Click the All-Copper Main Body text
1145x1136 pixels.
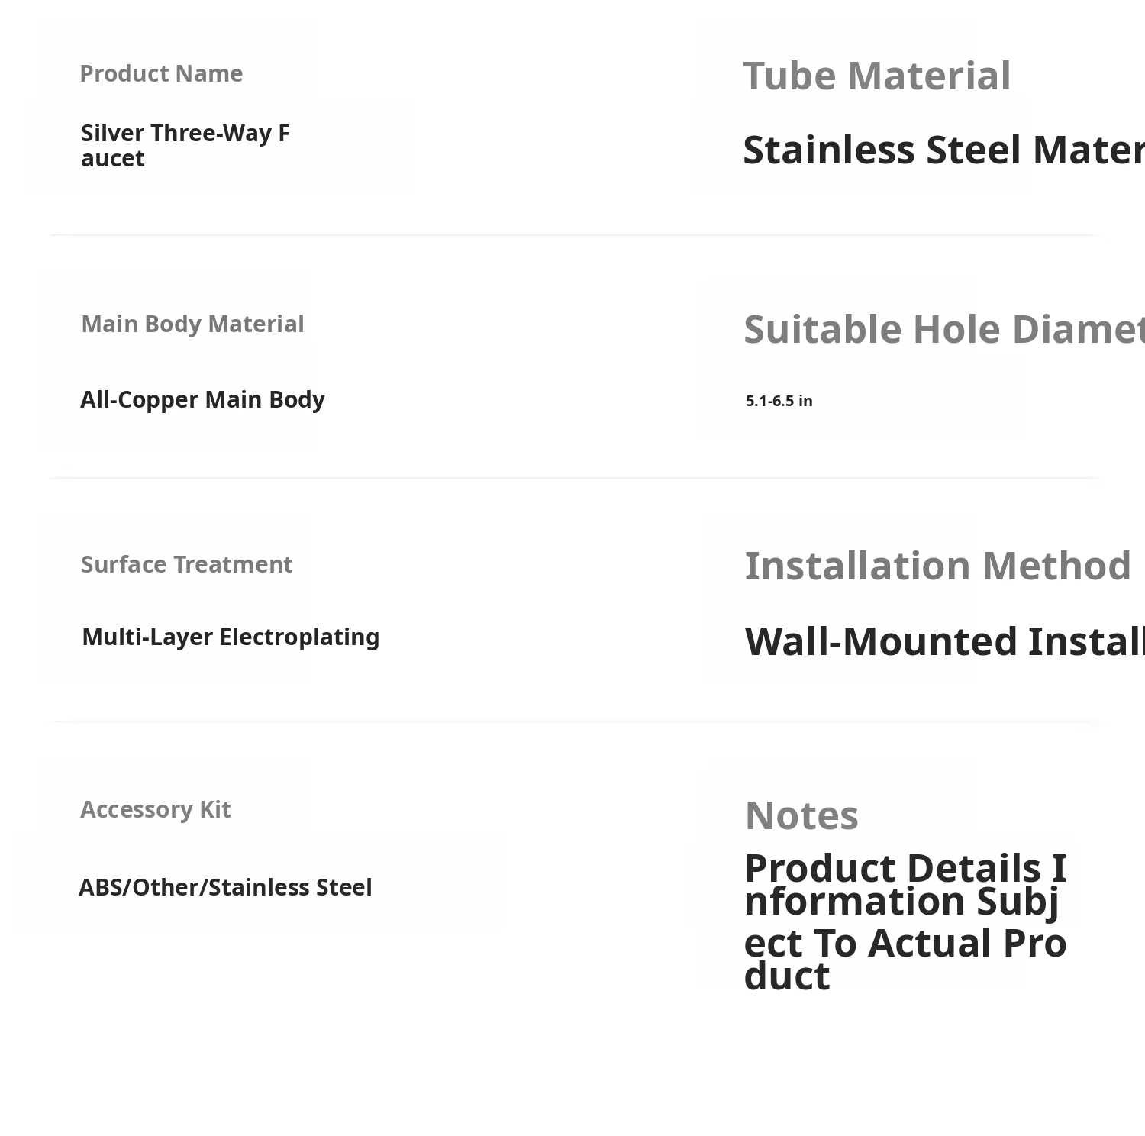coord(202,399)
